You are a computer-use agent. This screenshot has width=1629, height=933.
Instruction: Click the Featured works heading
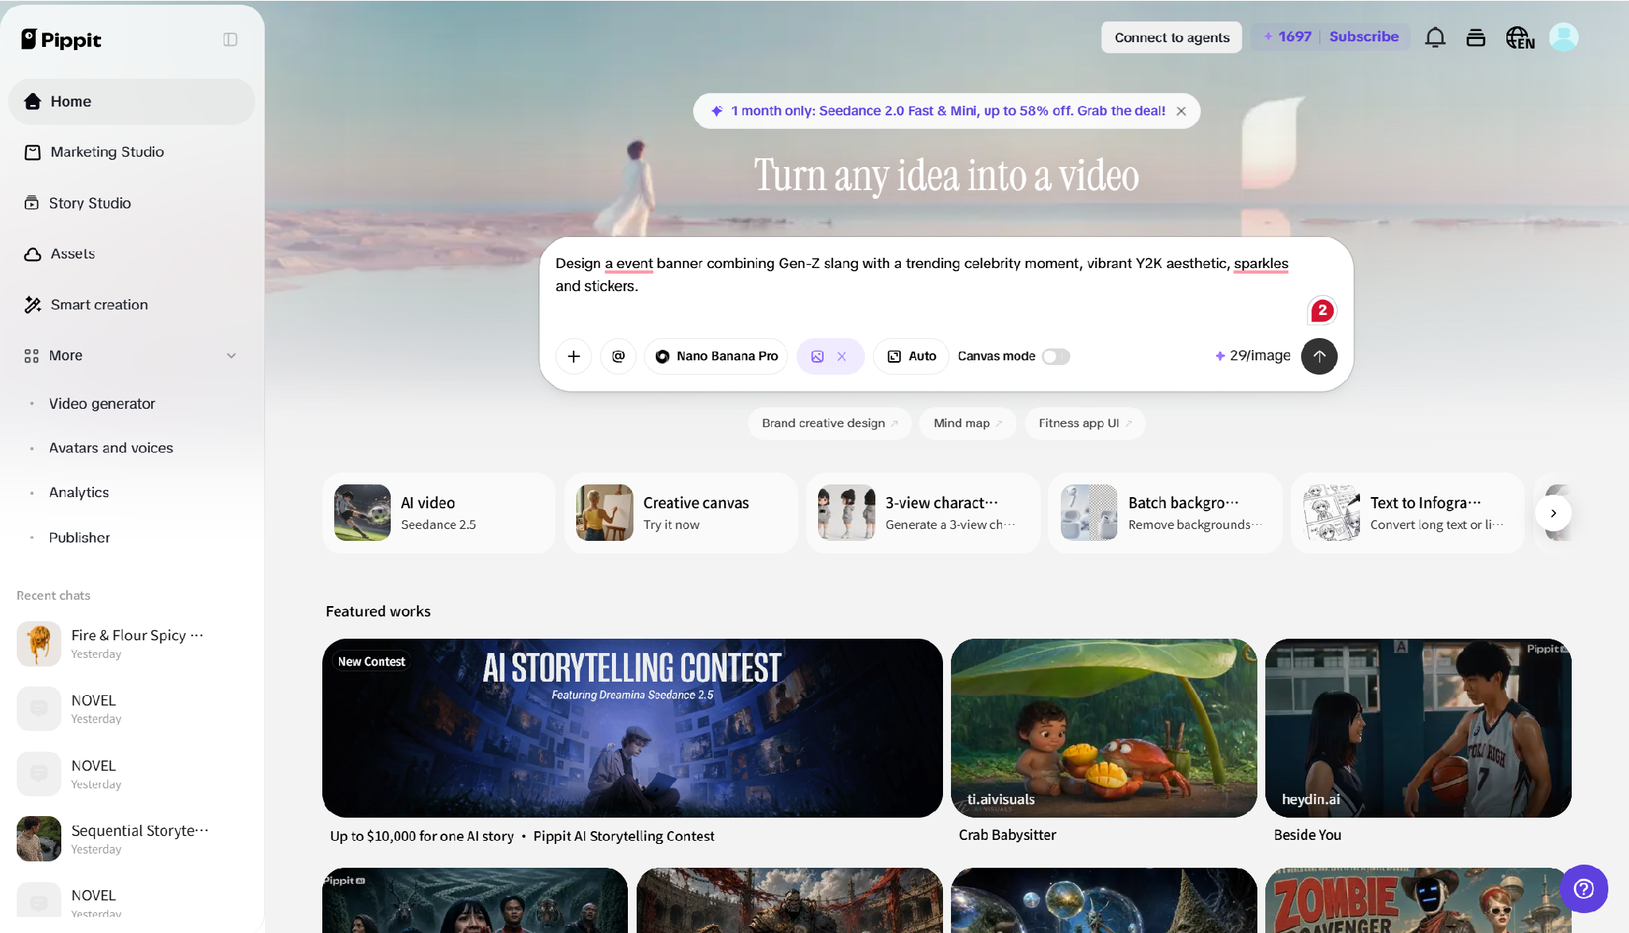(x=378, y=611)
